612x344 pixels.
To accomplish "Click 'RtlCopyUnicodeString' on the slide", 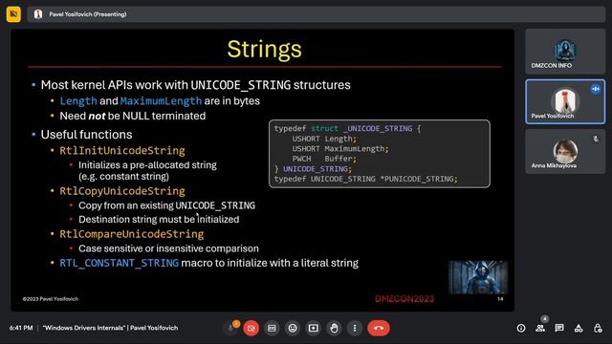I will [x=122, y=191].
